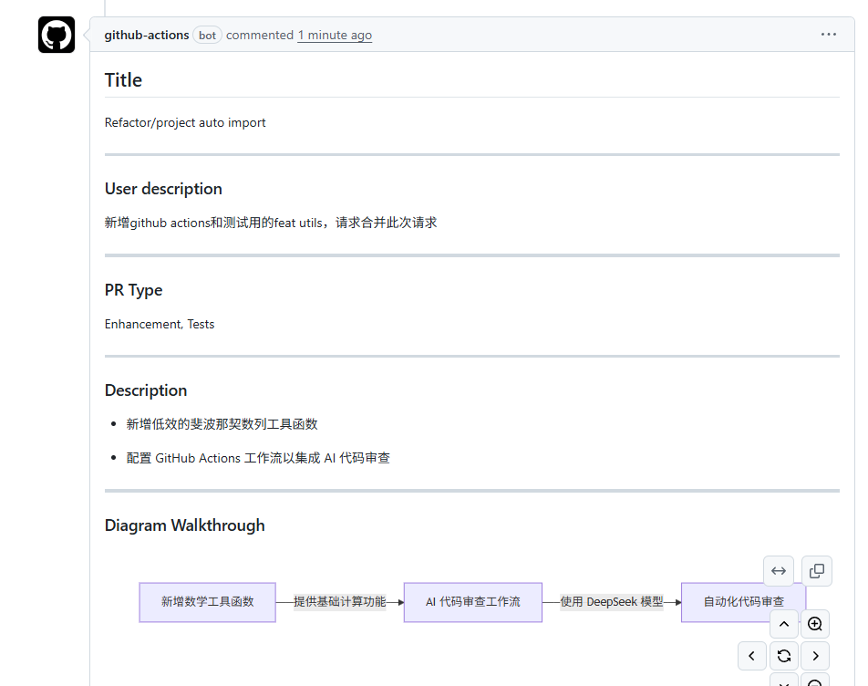Viewport: 868px width, 686px height.
Task: Click the 提供基础计算功能 edge label
Action: (x=339, y=602)
